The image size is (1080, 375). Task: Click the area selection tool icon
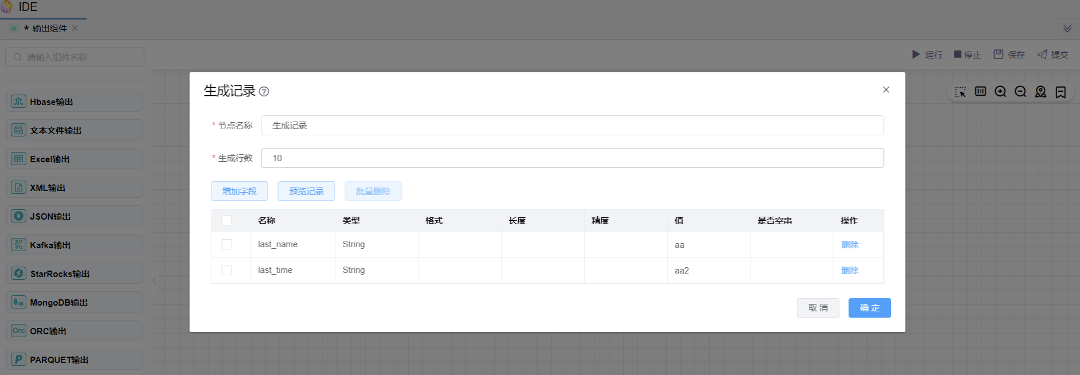coord(960,92)
